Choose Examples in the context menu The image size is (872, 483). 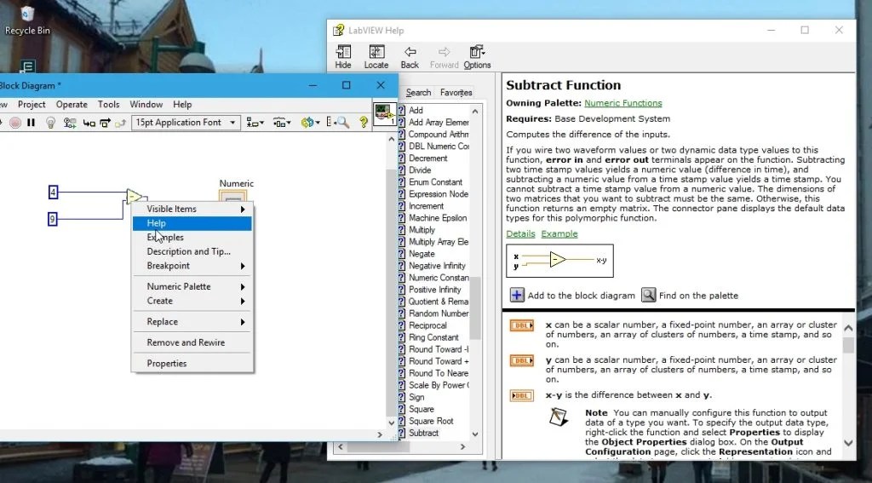pos(192,237)
